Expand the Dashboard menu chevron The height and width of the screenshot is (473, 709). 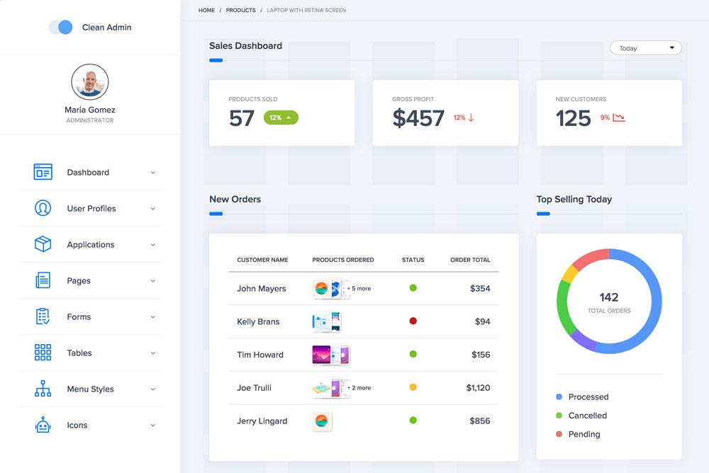tap(152, 173)
